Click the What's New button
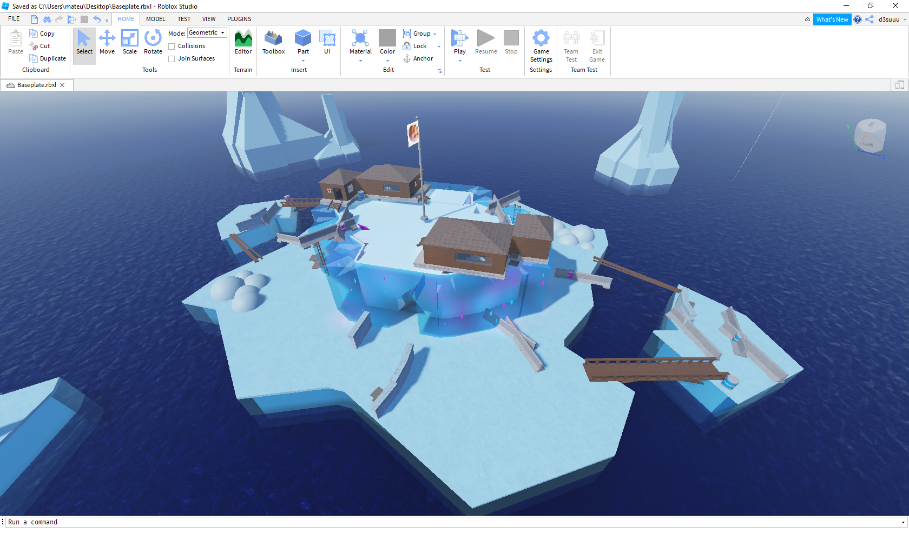 point(832,19)
